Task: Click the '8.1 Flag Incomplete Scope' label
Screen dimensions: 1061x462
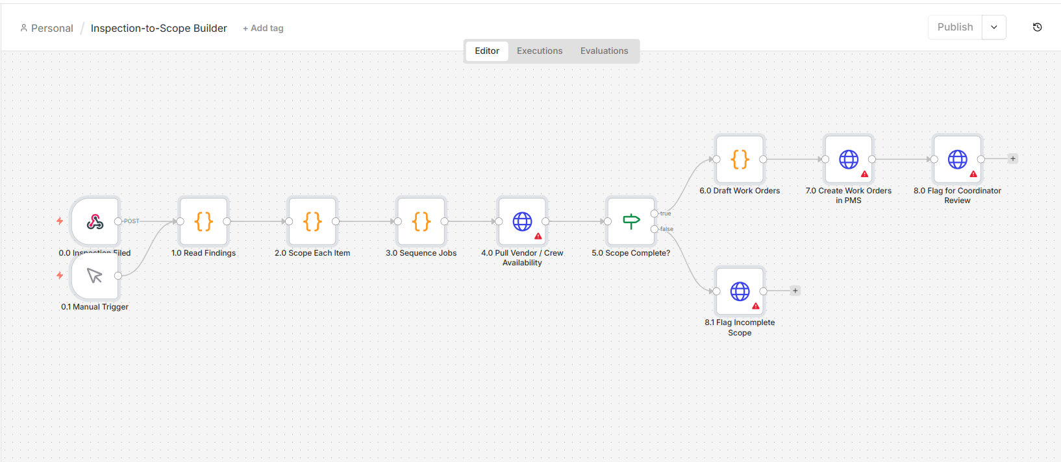Action: click(x=740, y=328)
